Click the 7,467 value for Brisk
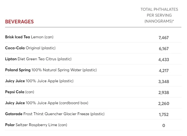This screenshot has height=136, width=187. pyautogui.click(x=164, y=37)
